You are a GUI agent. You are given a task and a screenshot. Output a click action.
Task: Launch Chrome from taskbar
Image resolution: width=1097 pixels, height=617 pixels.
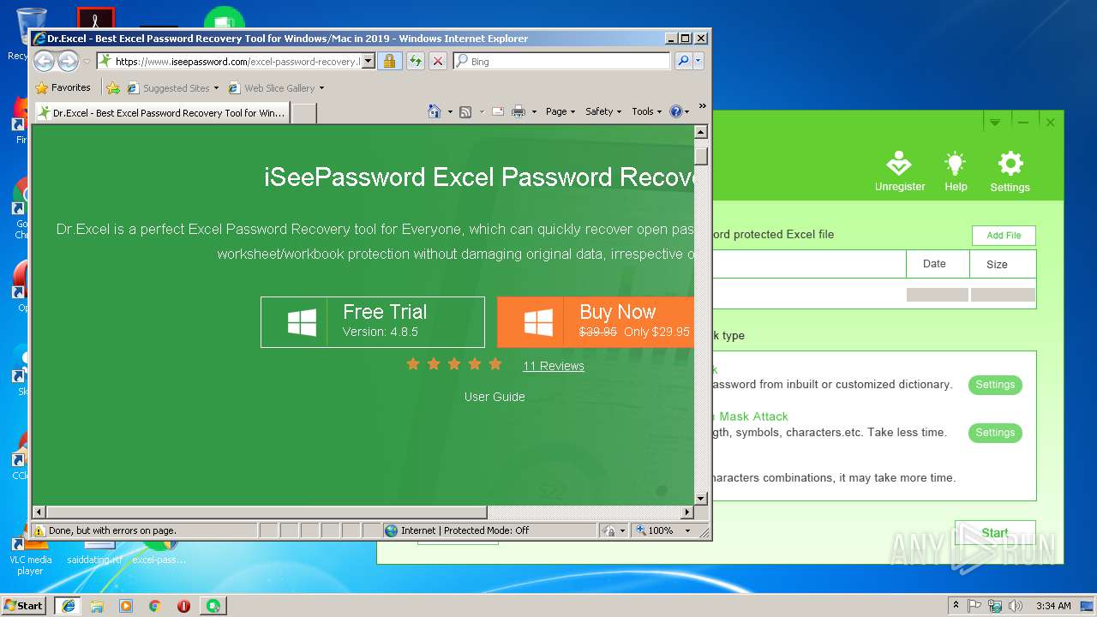[155, 606]
